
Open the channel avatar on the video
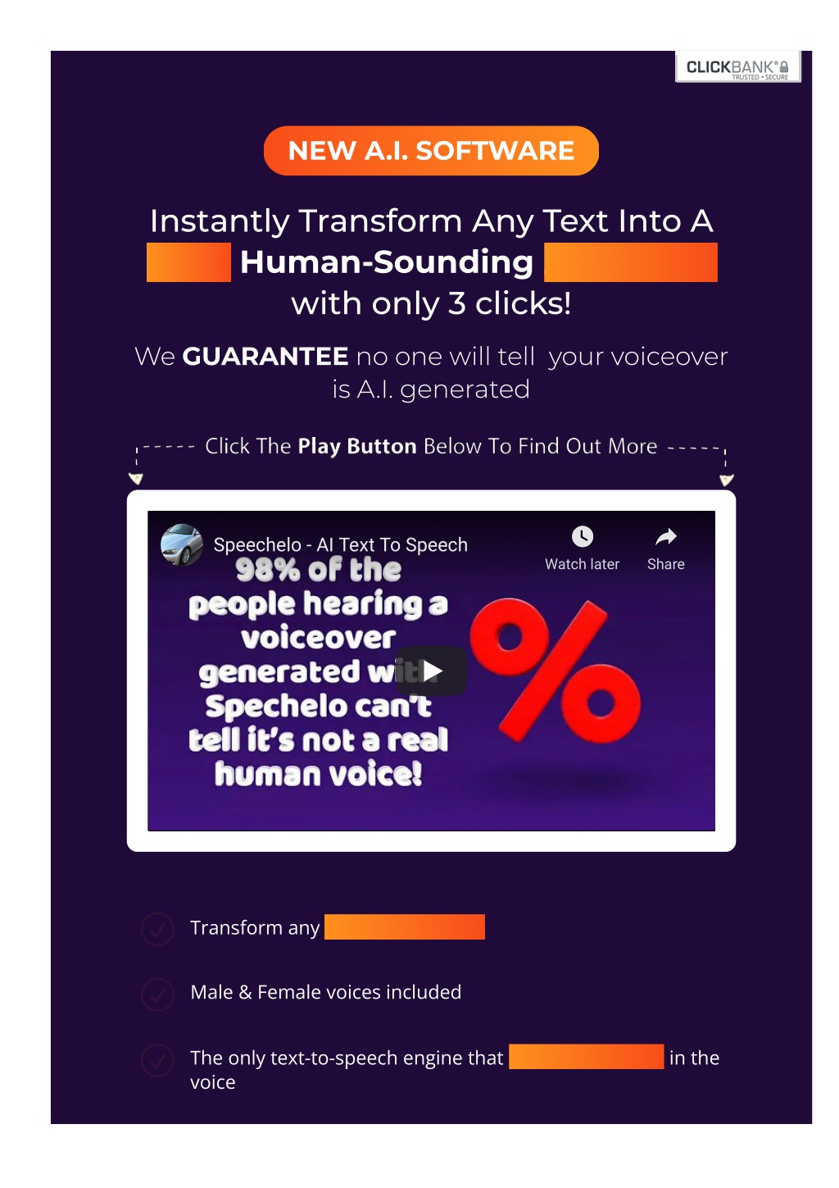tap(182, 545)
